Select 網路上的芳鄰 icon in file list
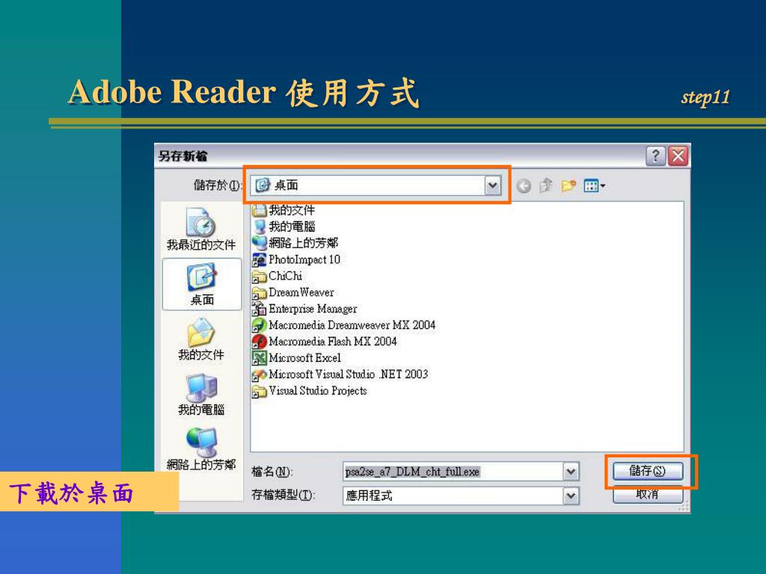The width and height of the screenshot is (766, 574). (x=259, y=243)
